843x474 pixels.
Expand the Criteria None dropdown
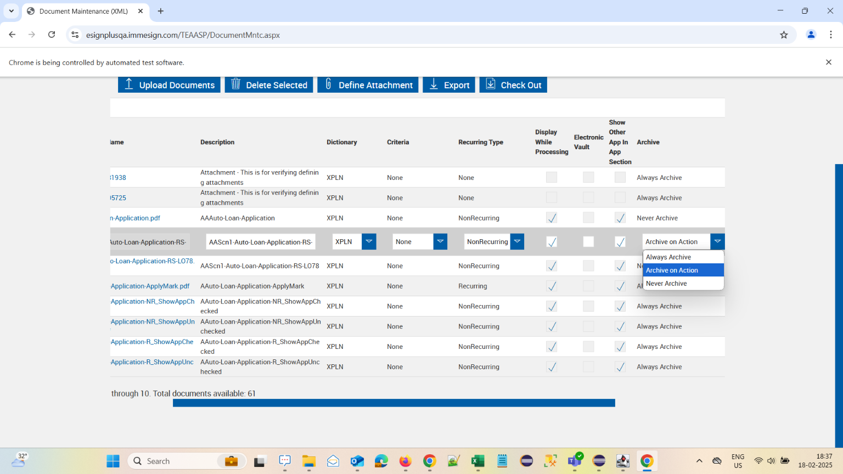pos(440,242)
